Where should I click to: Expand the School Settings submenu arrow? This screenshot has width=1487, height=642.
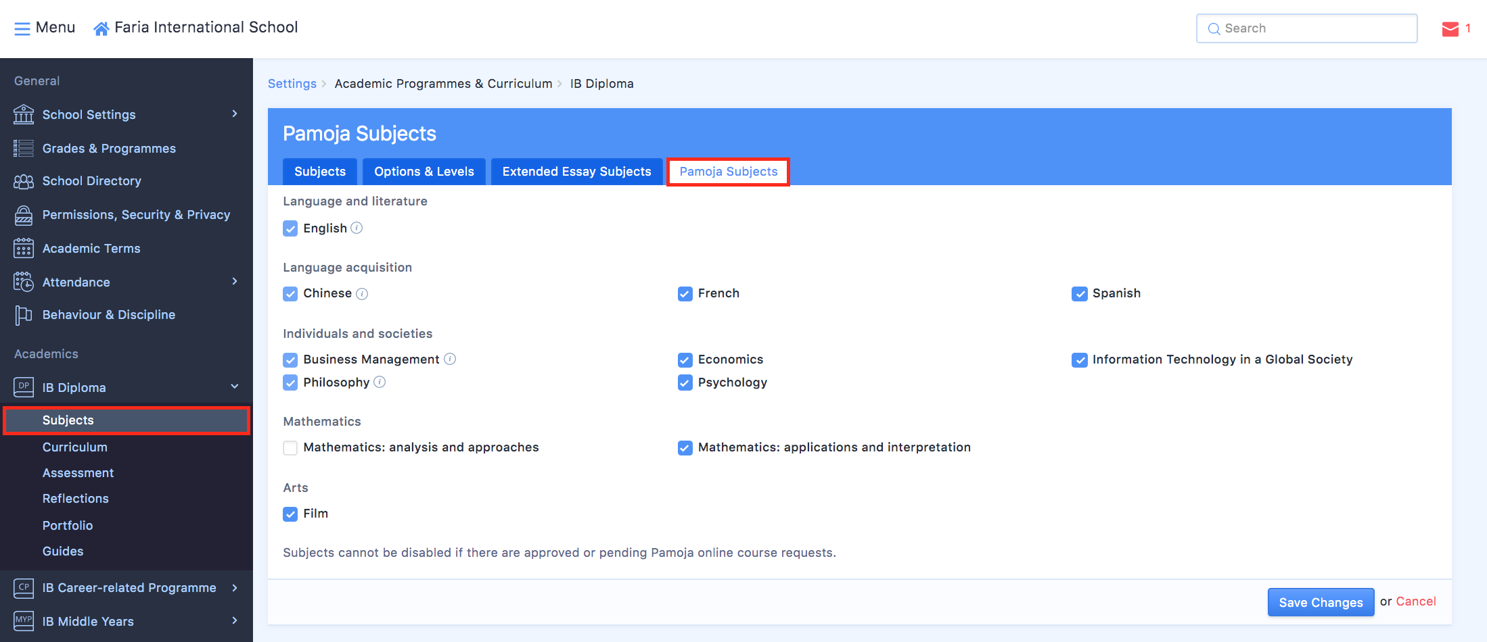(235, 114)
